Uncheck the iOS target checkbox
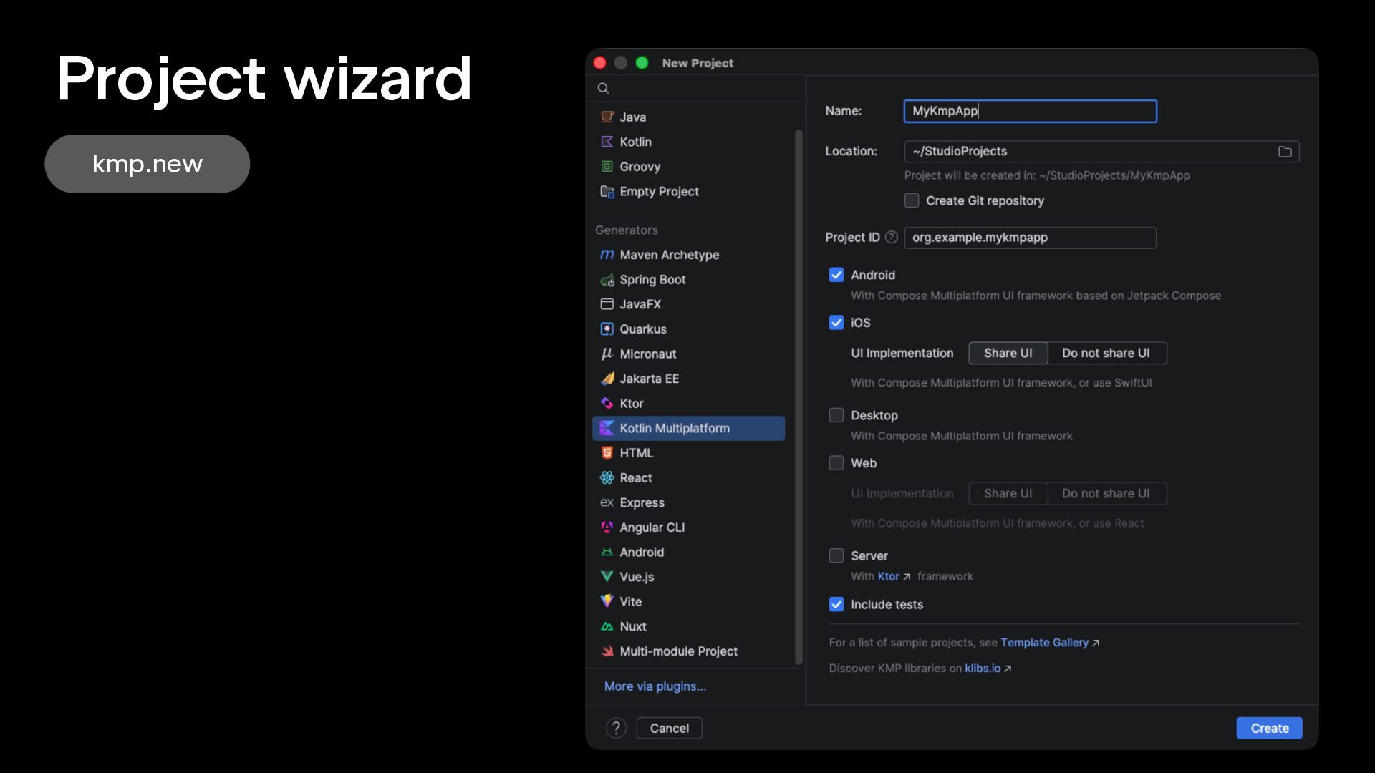 pos(836,323)
